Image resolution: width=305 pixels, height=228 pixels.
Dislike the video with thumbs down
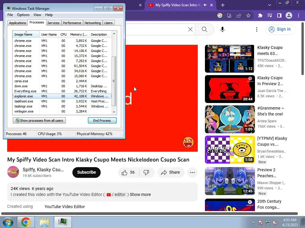tap(146, 172)
